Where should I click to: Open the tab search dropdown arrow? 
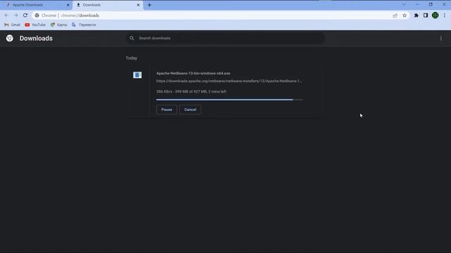(404, 5)
